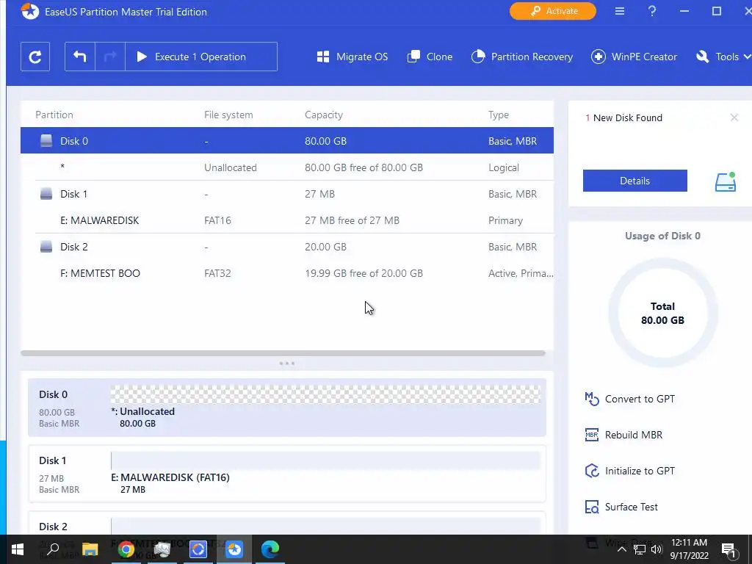752x564 pixels.
Task: Open the Clone tool
Action: (430, 57)
